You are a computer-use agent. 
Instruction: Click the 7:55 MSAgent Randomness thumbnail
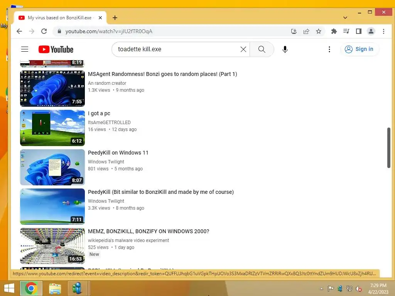[52, 89]
